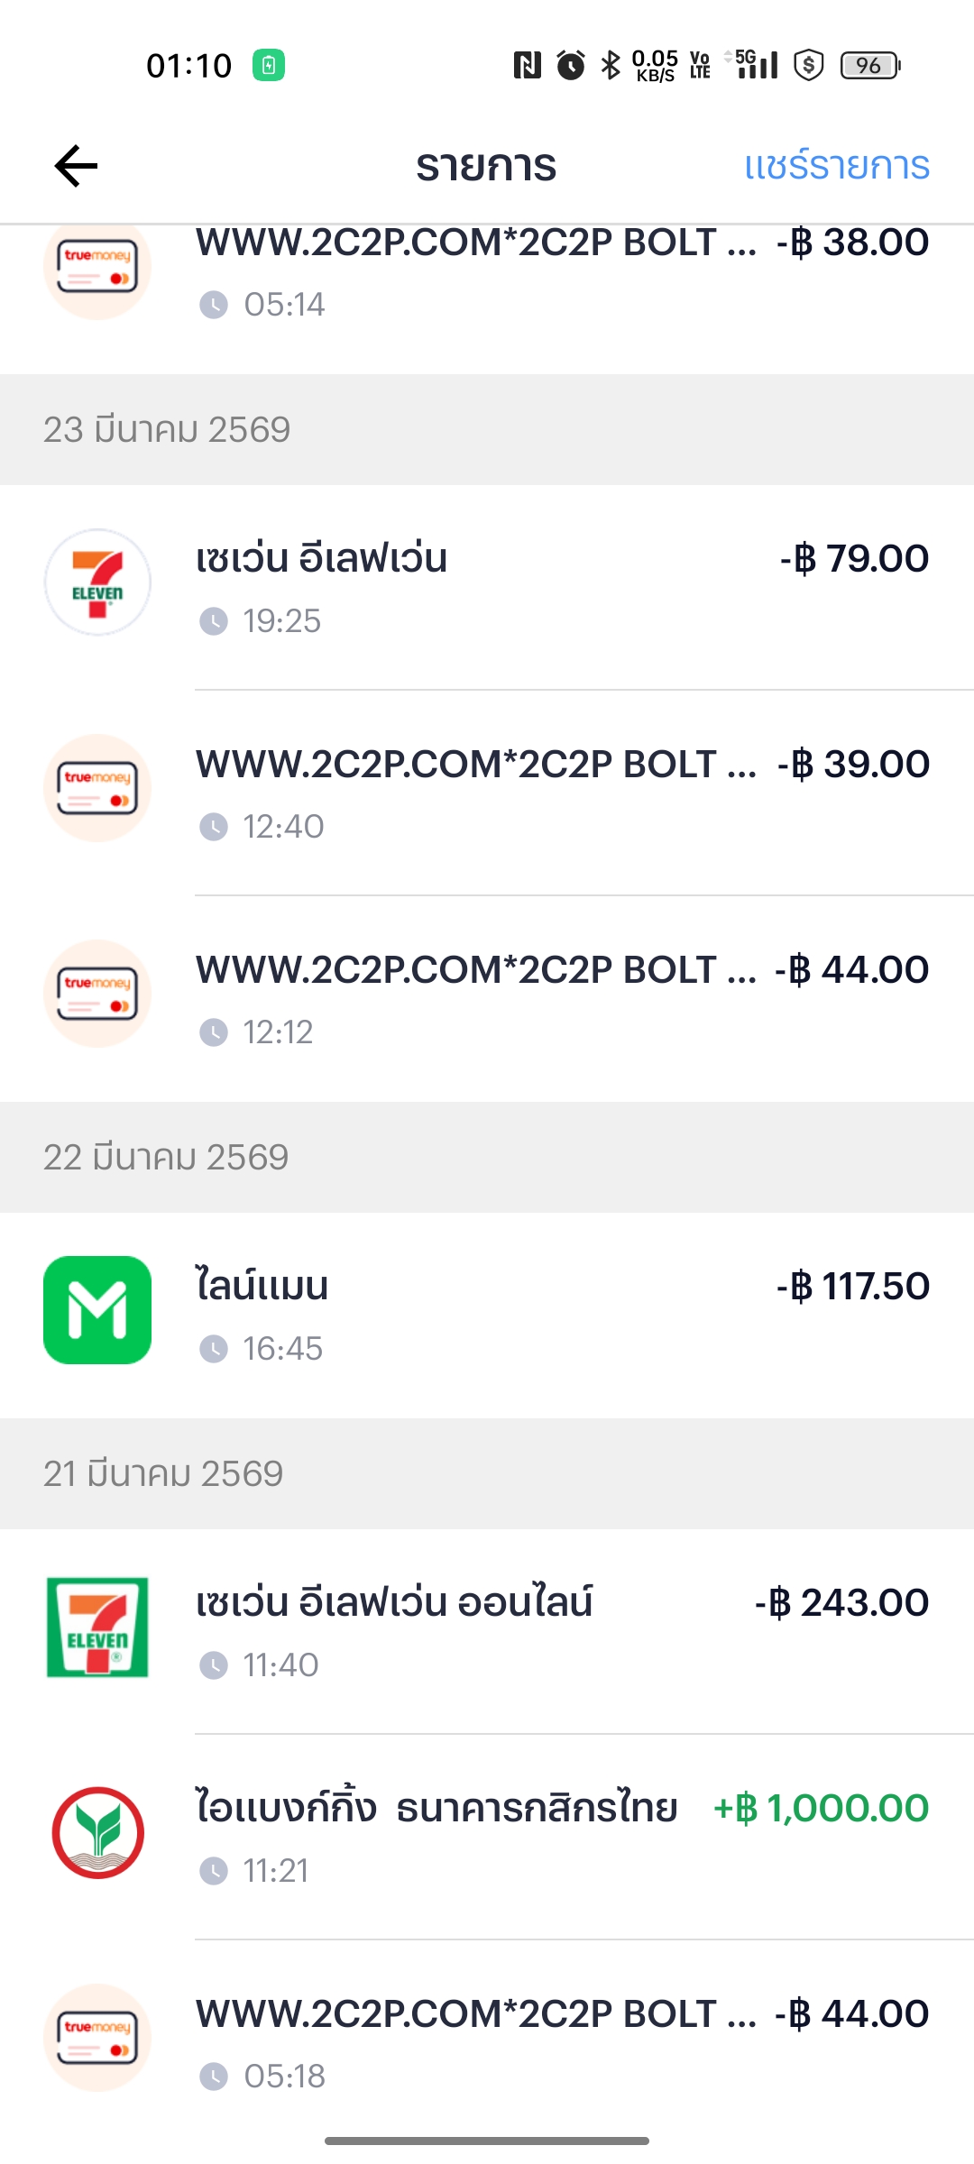The height and width of the screenshot is (2164, 974).
Task: Tap the battery indicator in status bar
Action: coord(870,65)
